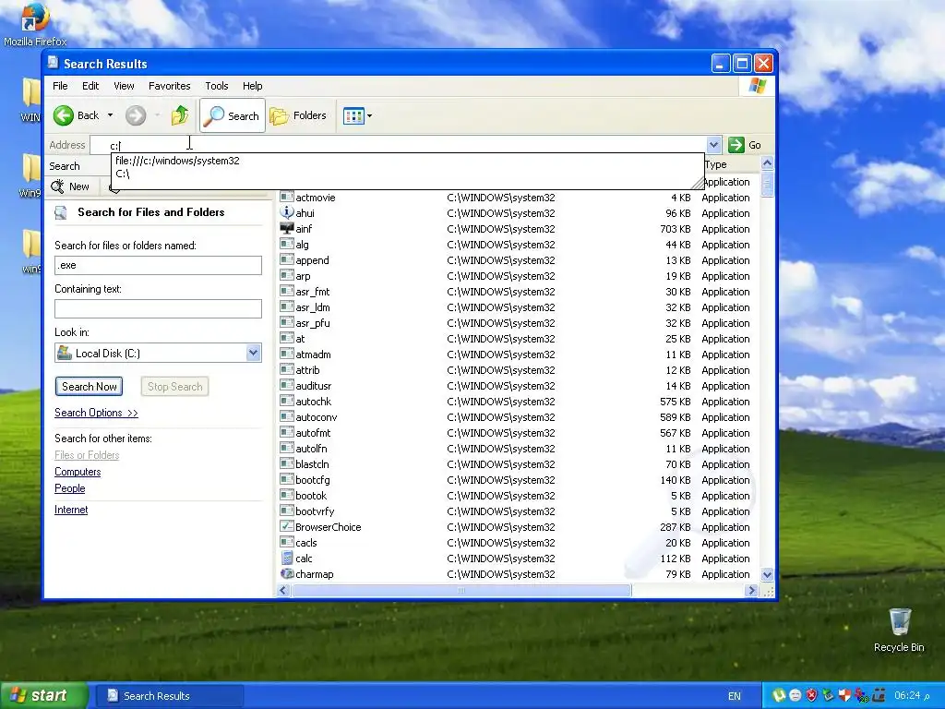This screenshot has height=709, width=945.
Task: Focus the file name search field containing .exe
Action: (x=158, y=265)
